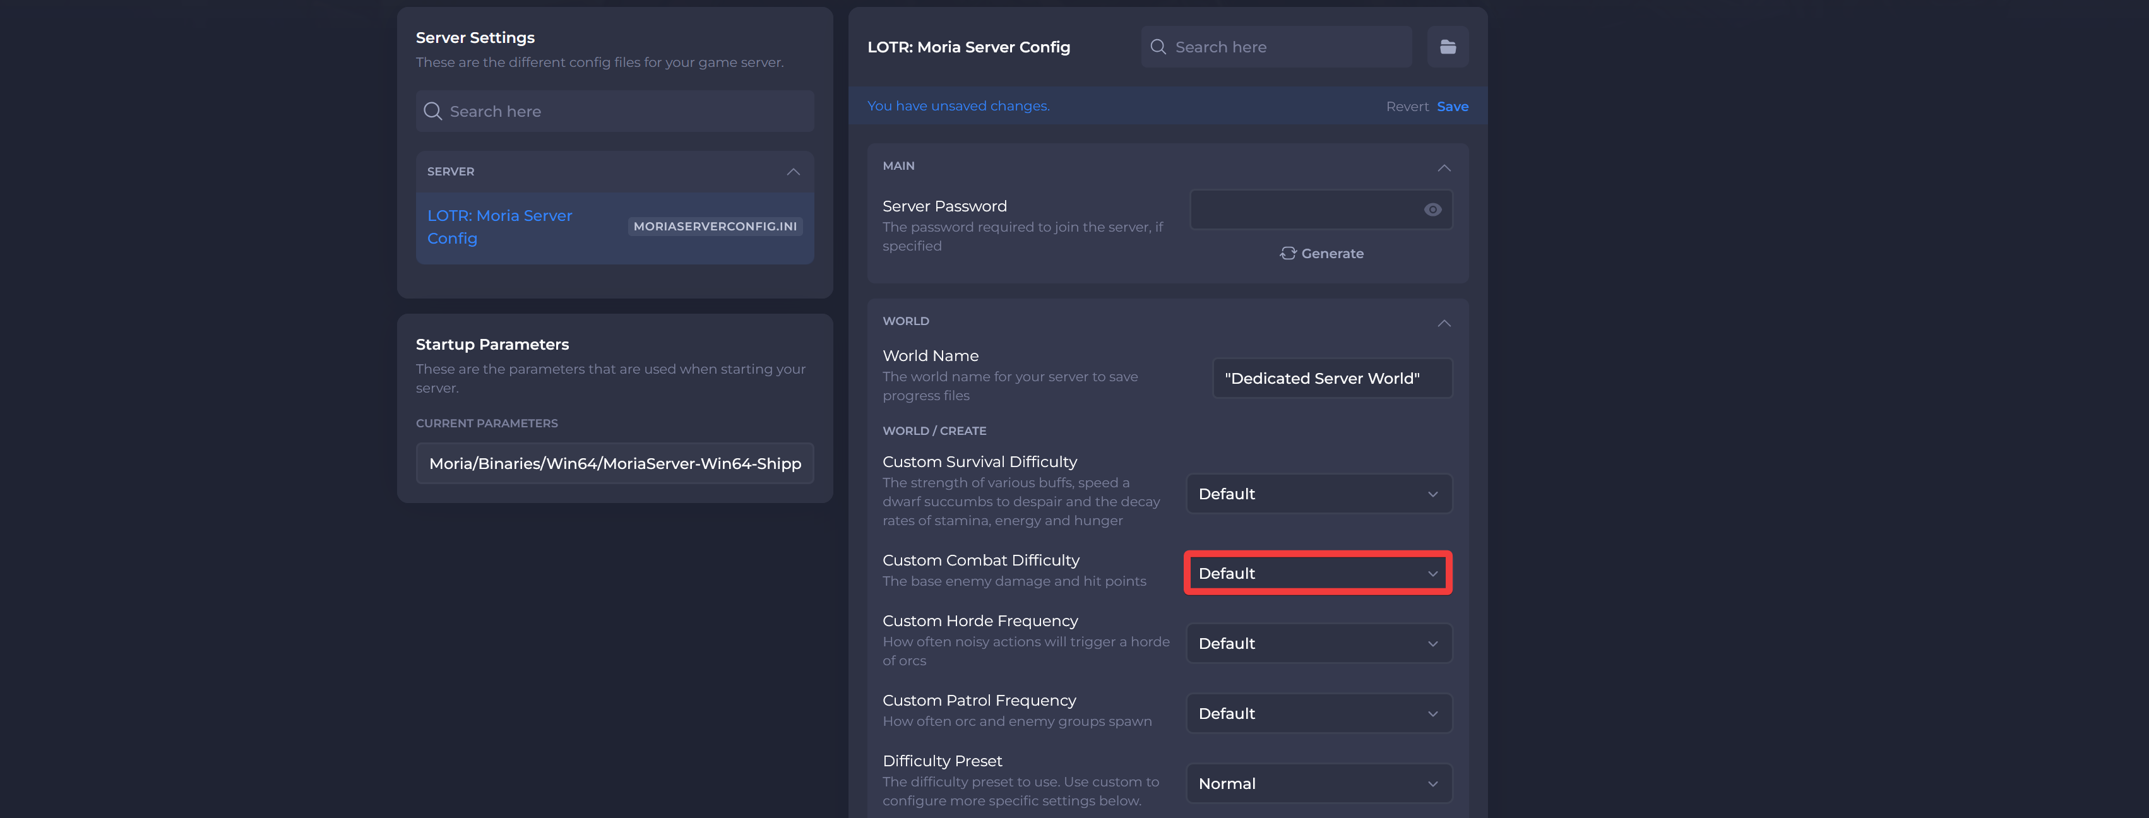Click the Server Settings heading

475,37
